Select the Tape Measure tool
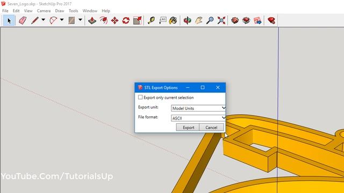Screen dimensions: 344x193 151,20
